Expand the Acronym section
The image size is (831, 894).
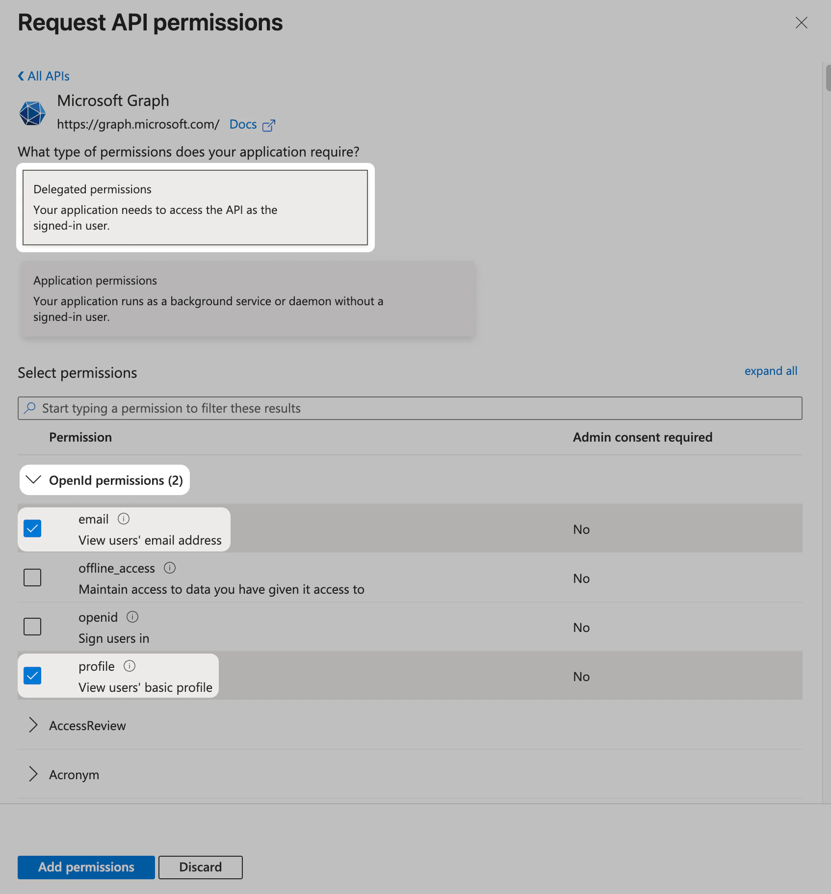(33, 774)
